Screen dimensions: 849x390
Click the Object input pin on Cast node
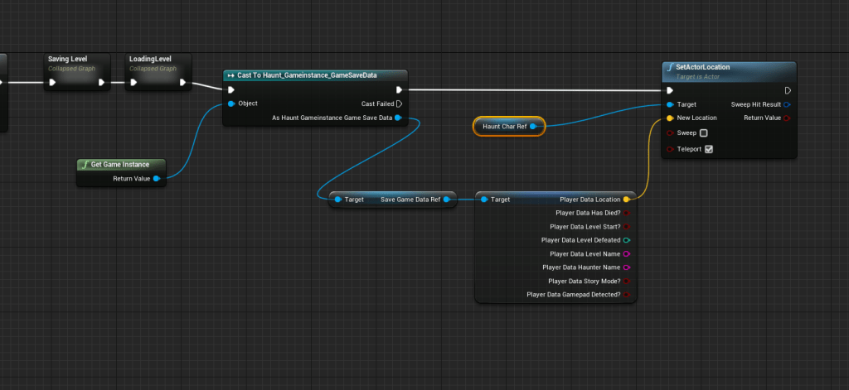click(x=231, y=104)
